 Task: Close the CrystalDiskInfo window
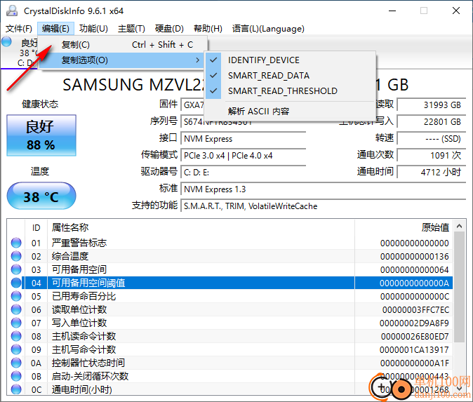456,11
